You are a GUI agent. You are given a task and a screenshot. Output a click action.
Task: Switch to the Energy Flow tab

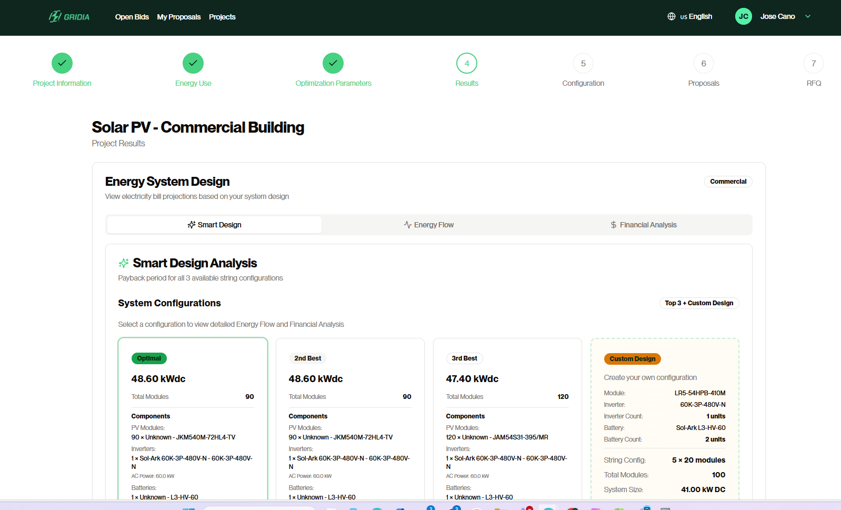[429, 225]
